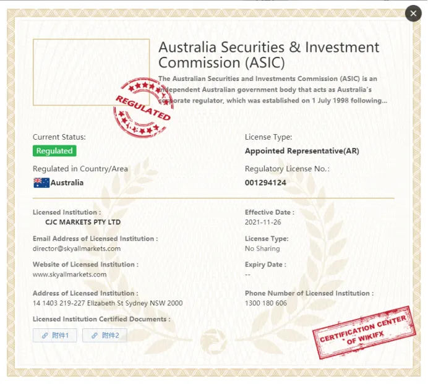Click the license number 001294124
The width and height of the screenshot is (428, 384).
(x=265, y=182)
